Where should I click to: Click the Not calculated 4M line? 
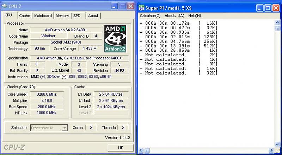(179, 59)
